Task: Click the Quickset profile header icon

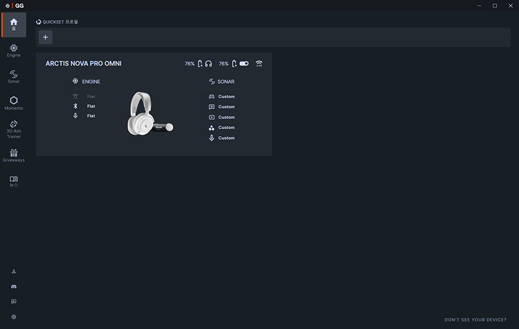Action: click(x=38, y=22)
